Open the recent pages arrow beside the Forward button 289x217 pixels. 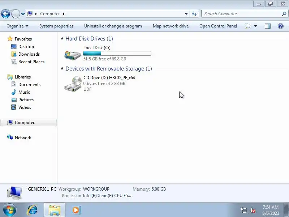pyautogui.click(x=23, y=14)
